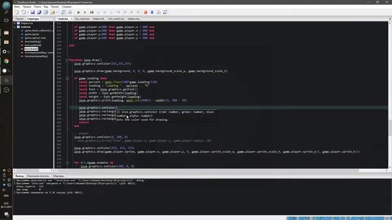392x220 pixels.
Task: Open Chrome from the taskbar
Action: (6, 61)
